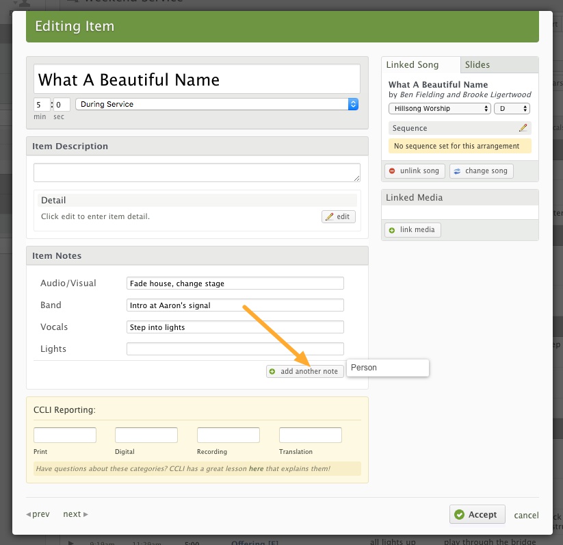Open the key D dropdown
The image size is (563, 545).
(x=512, y=108)
